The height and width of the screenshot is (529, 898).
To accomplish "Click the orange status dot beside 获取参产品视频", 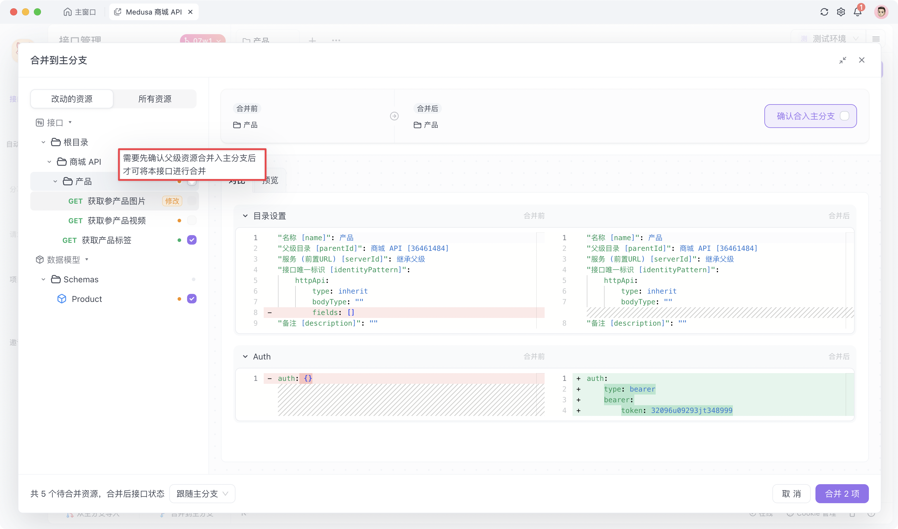I will [179, 220].
